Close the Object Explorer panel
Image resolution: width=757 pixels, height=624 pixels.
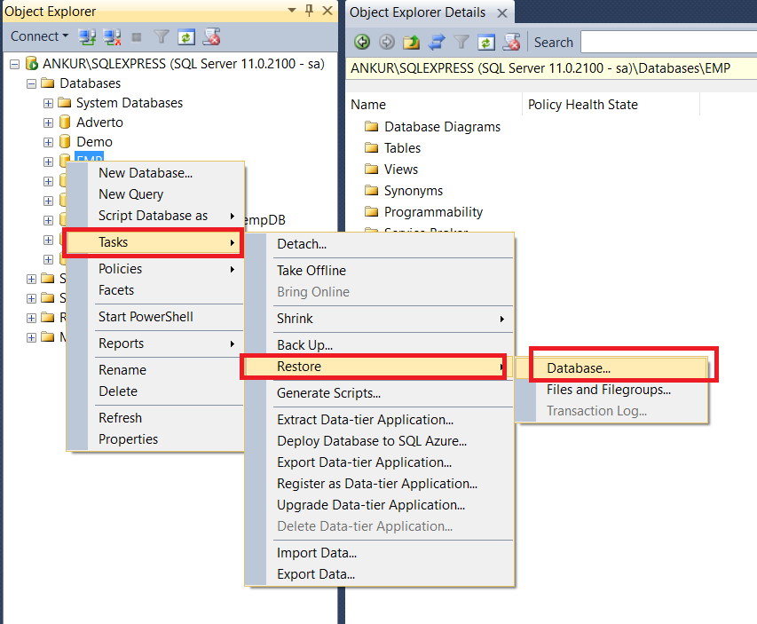(x=327, y=10)
